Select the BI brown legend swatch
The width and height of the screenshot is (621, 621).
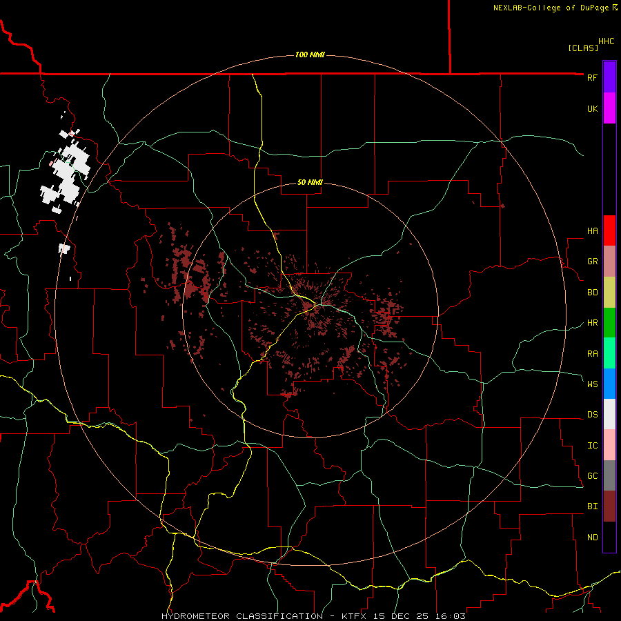tap(609, 506)
